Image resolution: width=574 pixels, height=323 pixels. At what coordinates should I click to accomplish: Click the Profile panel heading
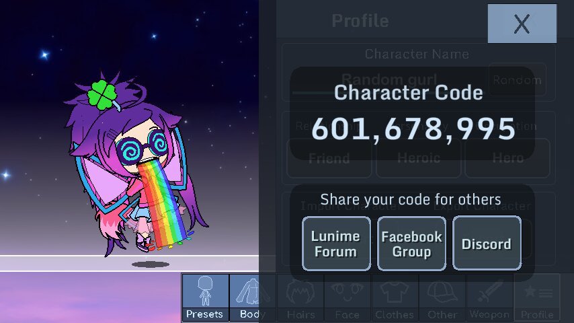point(360,21)
